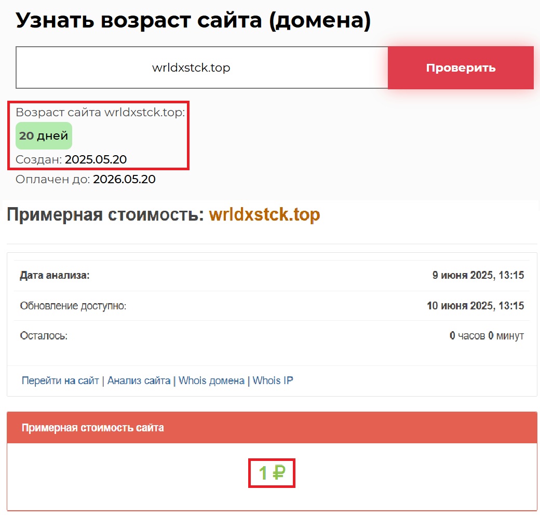Click the analysis date 9 июня 2025

click(x=478, y=276)
